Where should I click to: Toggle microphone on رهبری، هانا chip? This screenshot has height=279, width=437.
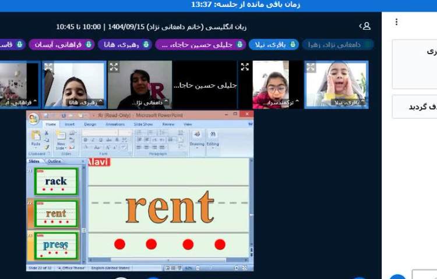147,45
